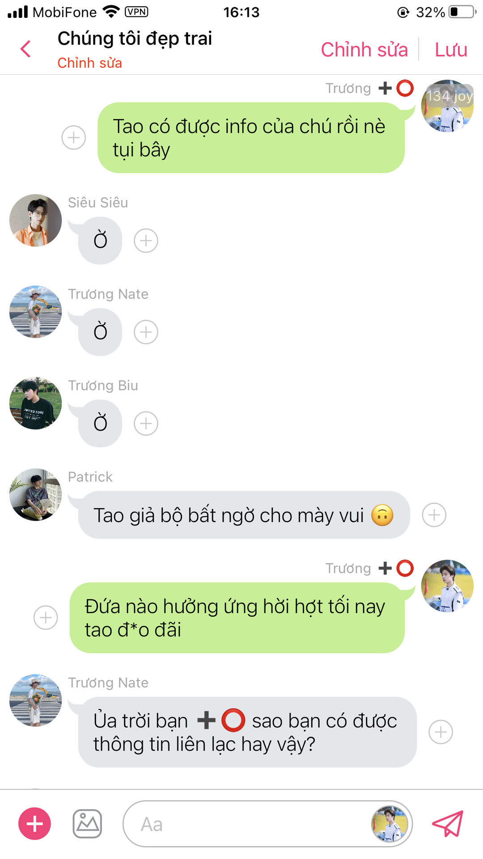Tap plus circle next to Siêu Siêu's message
Image resolution: width=483 pixels, height=859 pixels.
click(146, 241)
